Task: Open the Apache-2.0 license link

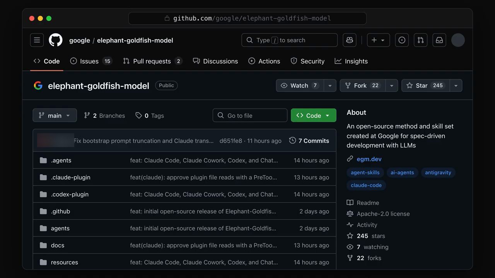Action: 383,214
